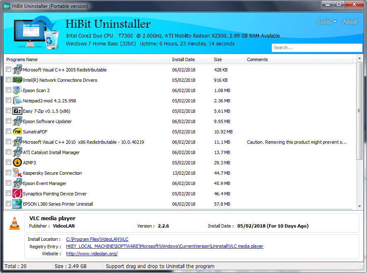Click the Search input field
Image resolution: width=367 pixels, height=273 pixels.
pyautogui.click(x=317, y=47)
